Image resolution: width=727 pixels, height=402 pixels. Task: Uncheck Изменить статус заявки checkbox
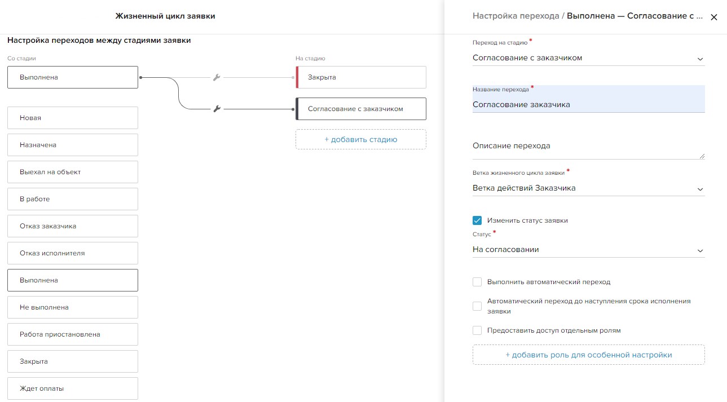(477, 220)
